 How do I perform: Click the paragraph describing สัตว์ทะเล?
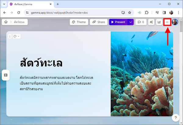(56, 83)
